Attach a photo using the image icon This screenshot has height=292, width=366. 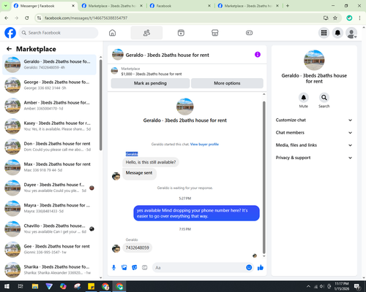(124, 268)
